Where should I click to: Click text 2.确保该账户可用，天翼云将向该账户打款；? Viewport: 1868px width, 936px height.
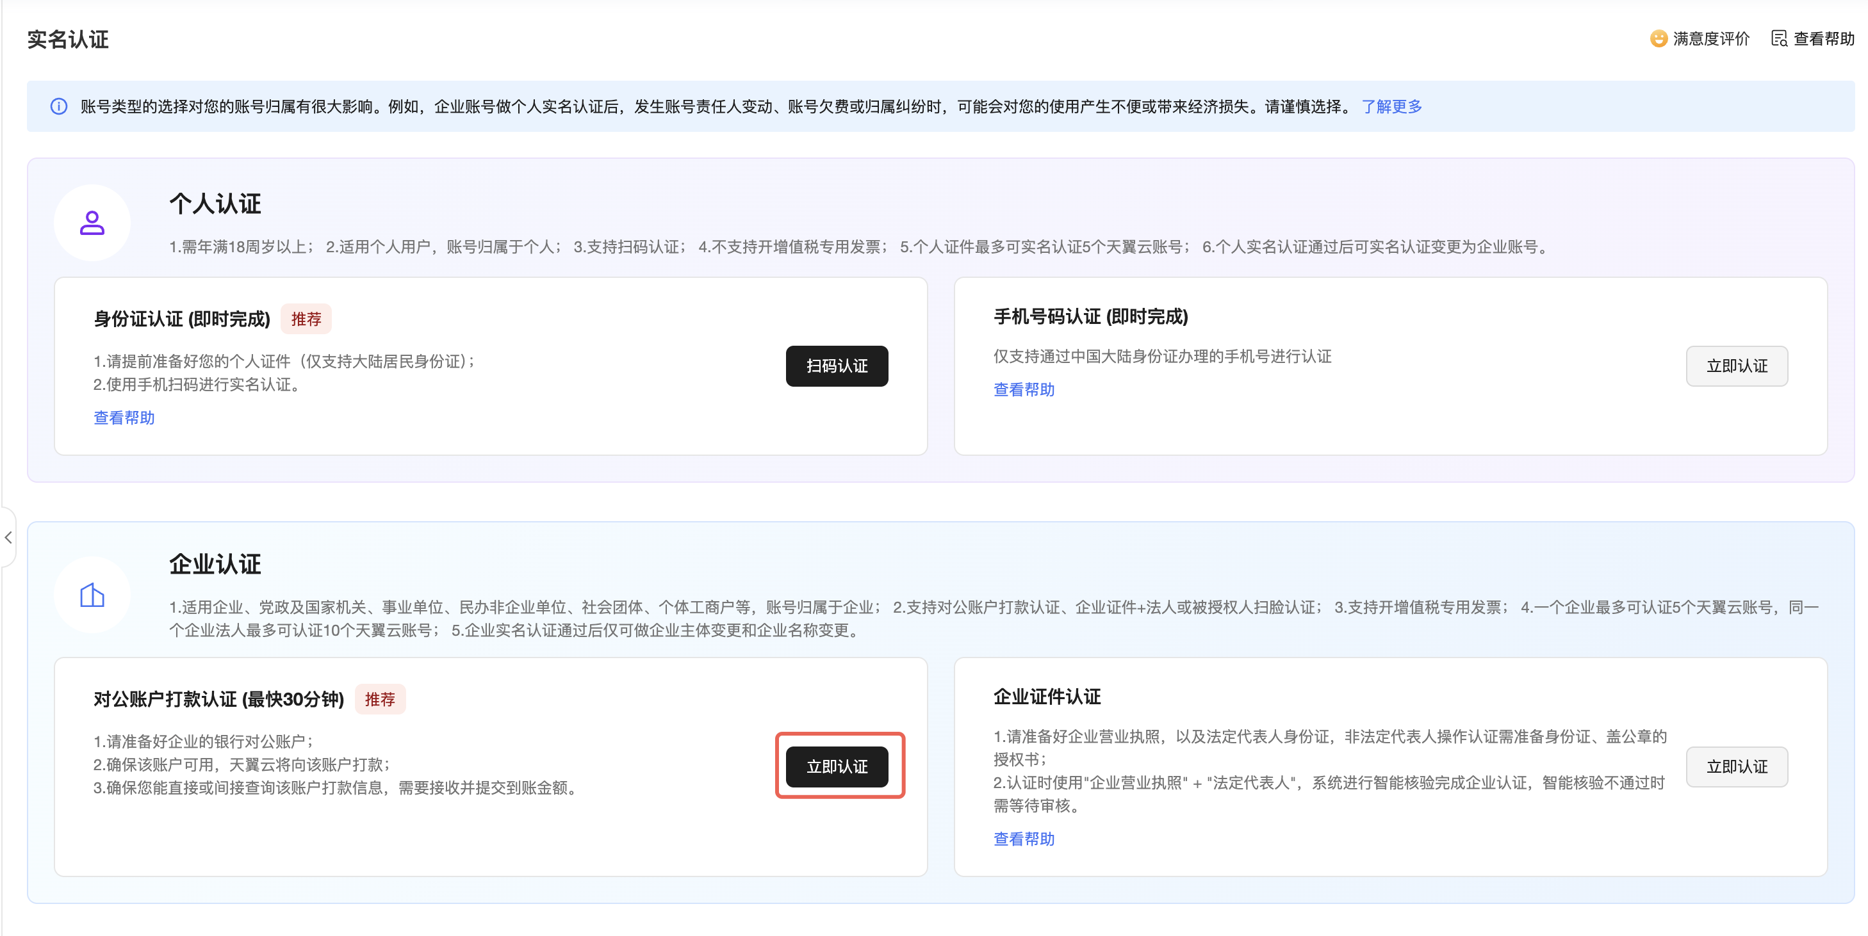click(243, 764)
